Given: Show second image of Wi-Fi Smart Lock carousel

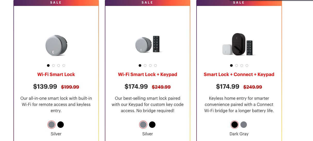Looking at the screenshot, I should pos(53,65).
